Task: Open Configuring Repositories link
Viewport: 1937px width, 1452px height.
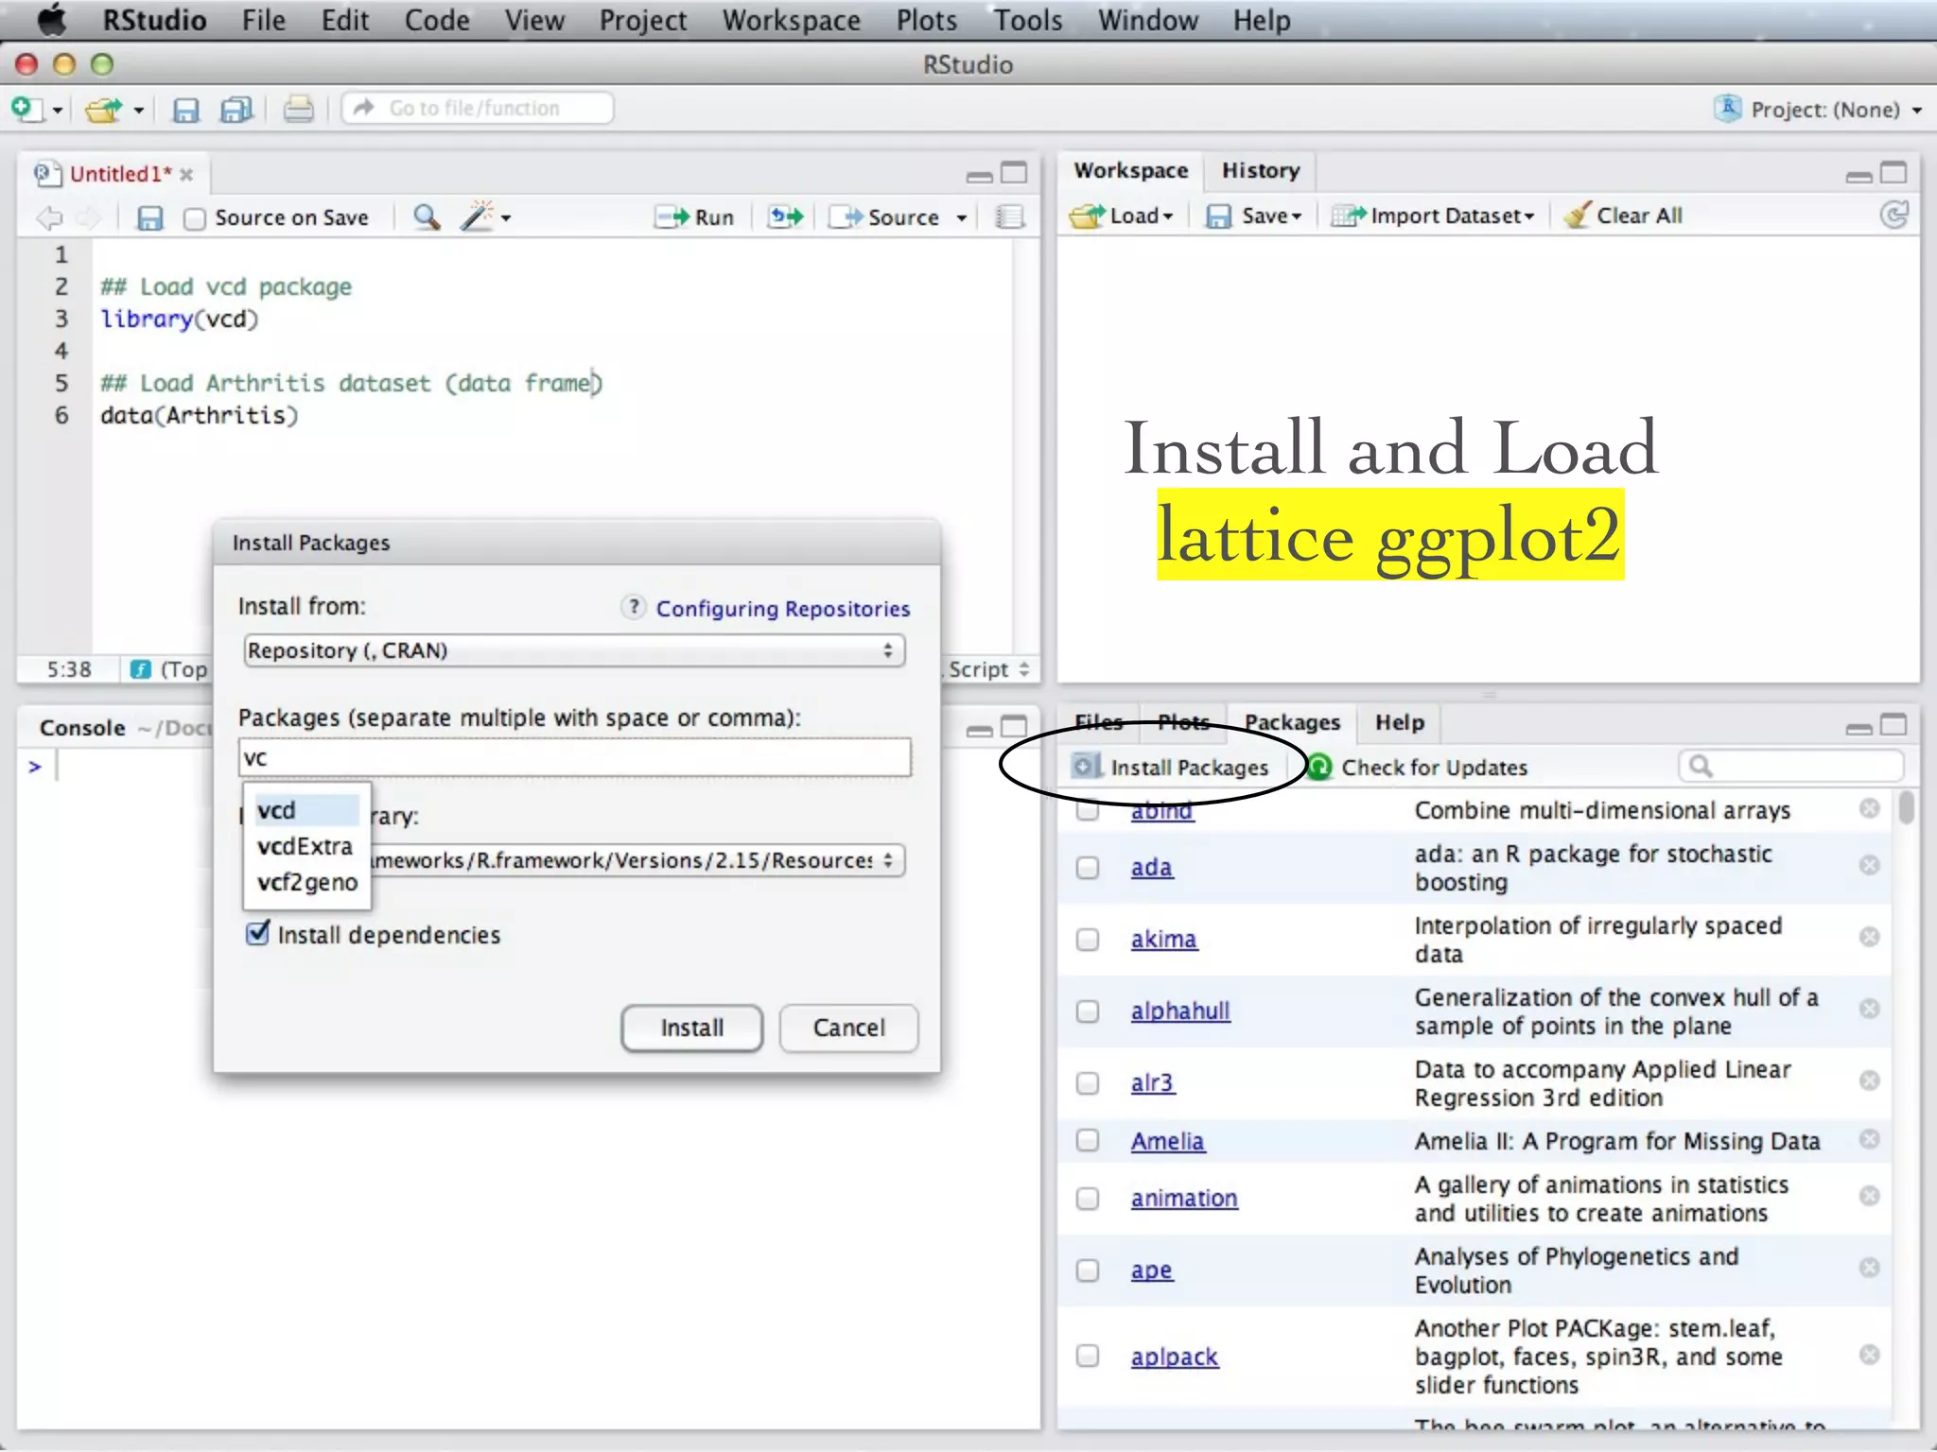Action: [783, 609]
